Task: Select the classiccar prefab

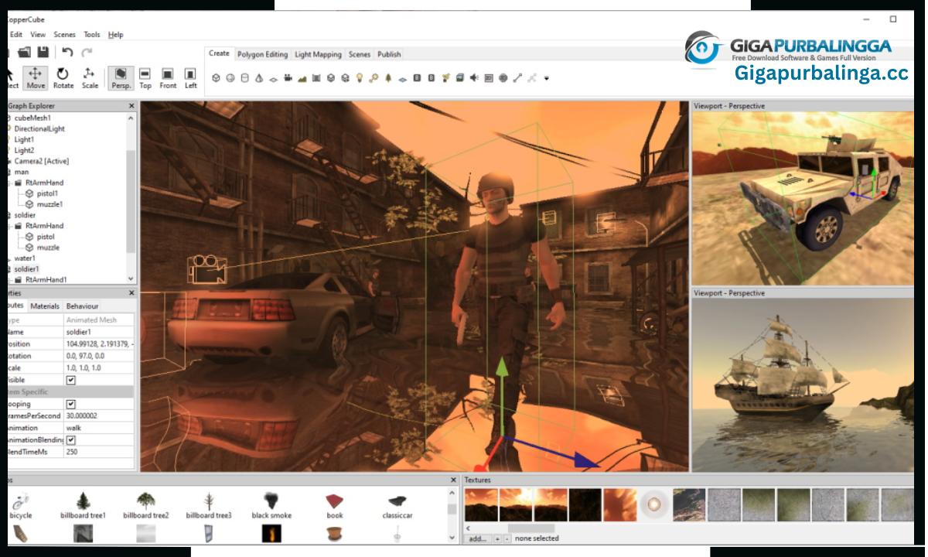Action: pos(397,505)
